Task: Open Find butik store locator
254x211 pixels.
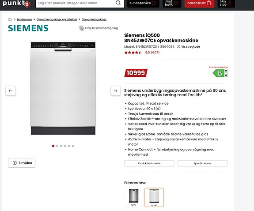Action: pyautogui.click(x=172, y=3)
